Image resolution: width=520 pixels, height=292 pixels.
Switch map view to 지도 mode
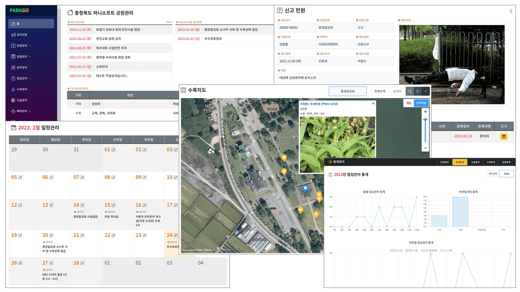click(409, 103)
